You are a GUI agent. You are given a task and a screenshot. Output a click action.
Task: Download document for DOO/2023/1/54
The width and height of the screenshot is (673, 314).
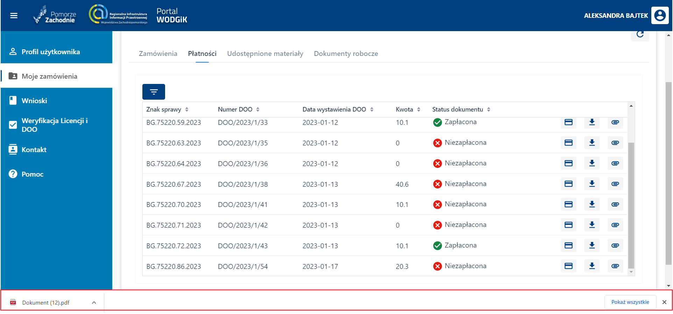(592, 266)
